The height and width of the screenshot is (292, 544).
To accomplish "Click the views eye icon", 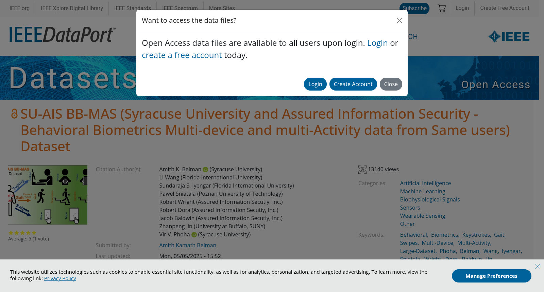I will coord(362,170).
